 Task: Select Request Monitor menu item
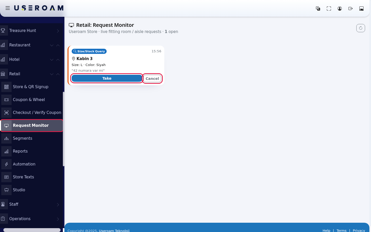click(32, 126)
